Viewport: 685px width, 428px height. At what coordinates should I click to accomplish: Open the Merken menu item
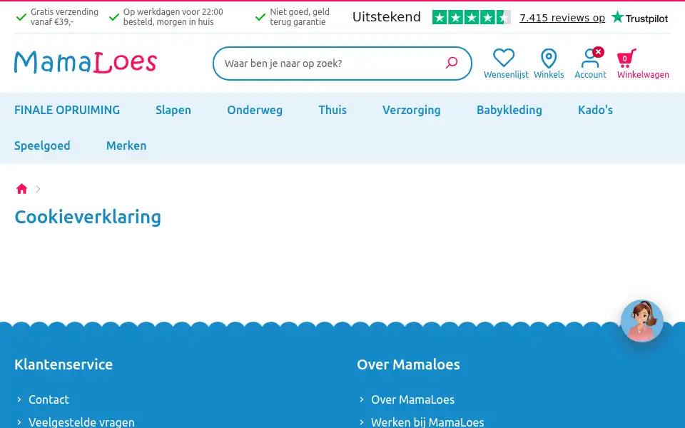[126, 146]
